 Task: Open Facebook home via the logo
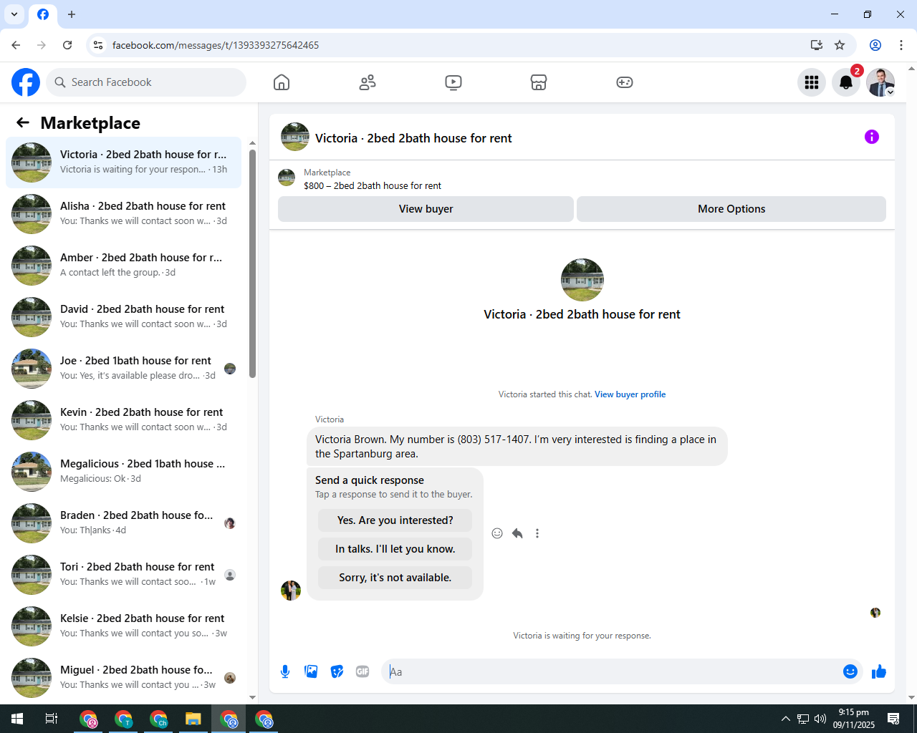[26, 82]
